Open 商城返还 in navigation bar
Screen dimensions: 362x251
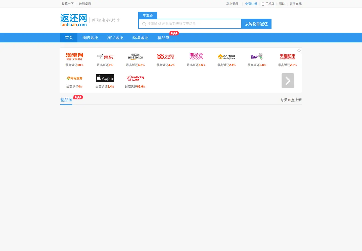[x=140, y=38]
